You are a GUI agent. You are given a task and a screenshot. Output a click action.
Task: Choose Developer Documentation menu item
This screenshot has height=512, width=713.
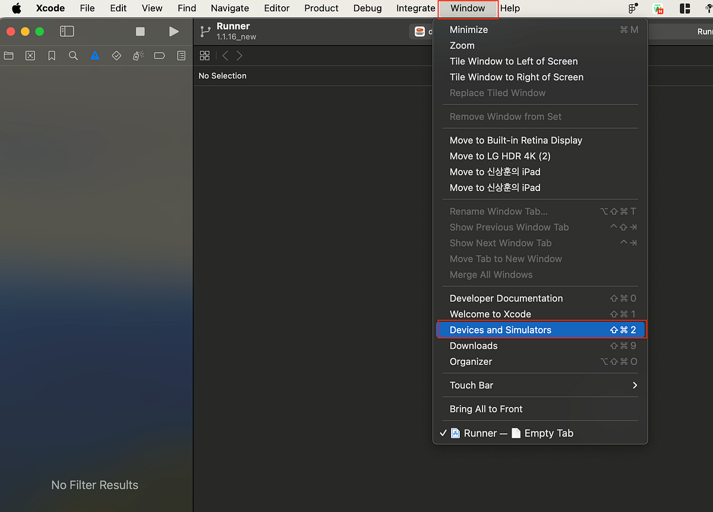[506, 298]
